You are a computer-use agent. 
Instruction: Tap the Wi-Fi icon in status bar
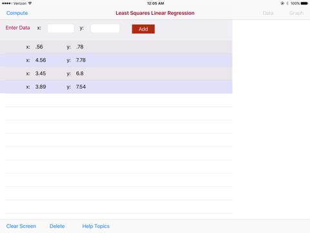pos(30,3)
